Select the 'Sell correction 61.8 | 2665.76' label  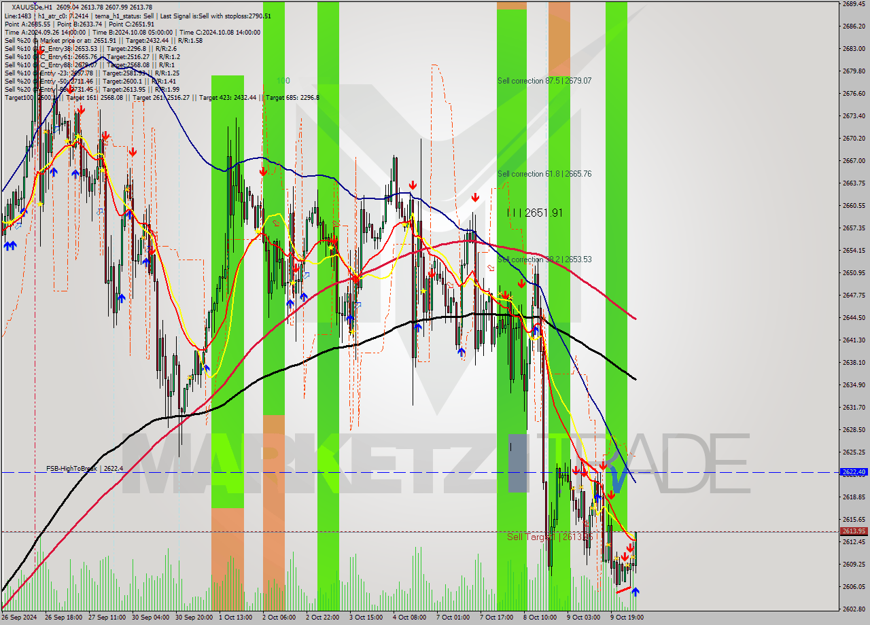(x=544, y=174)
